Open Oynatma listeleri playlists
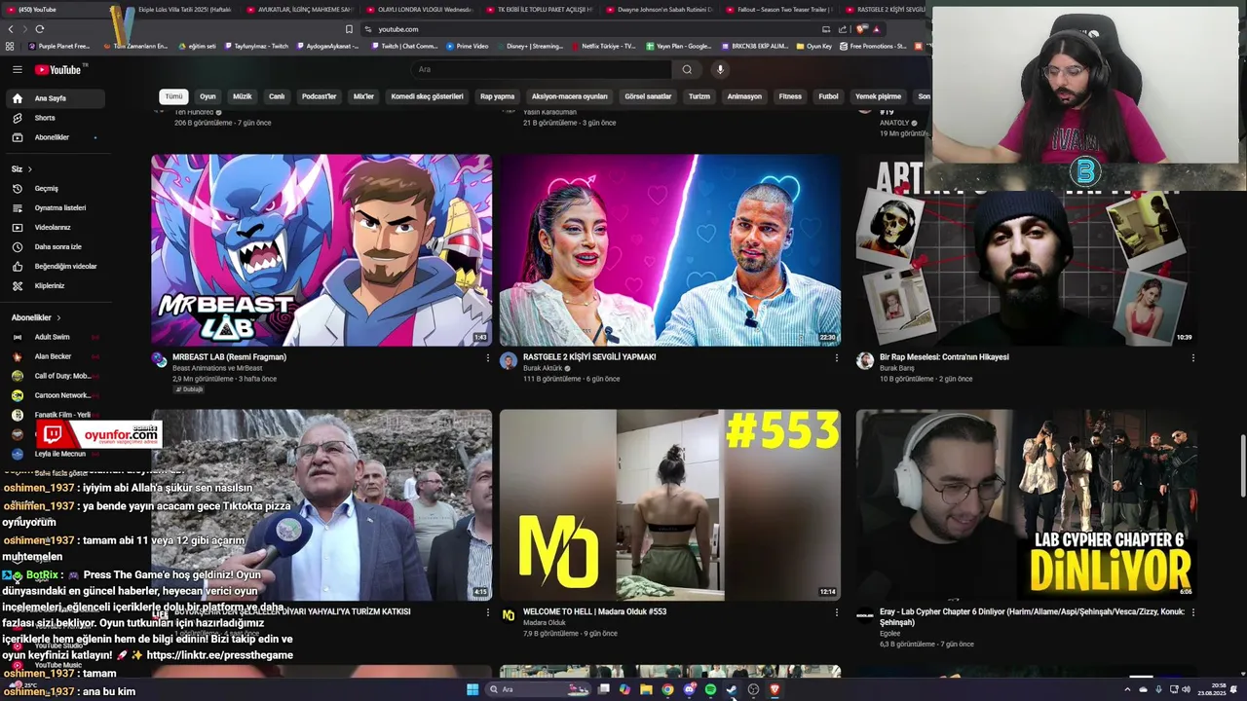Image resolution: width=1247 pixels, height=701 pixels. click(54, 207)
